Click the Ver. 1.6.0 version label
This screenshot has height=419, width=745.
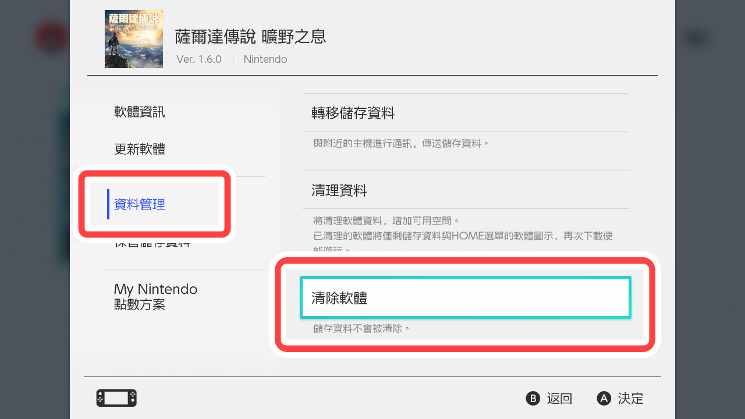(x=198, y=59)
